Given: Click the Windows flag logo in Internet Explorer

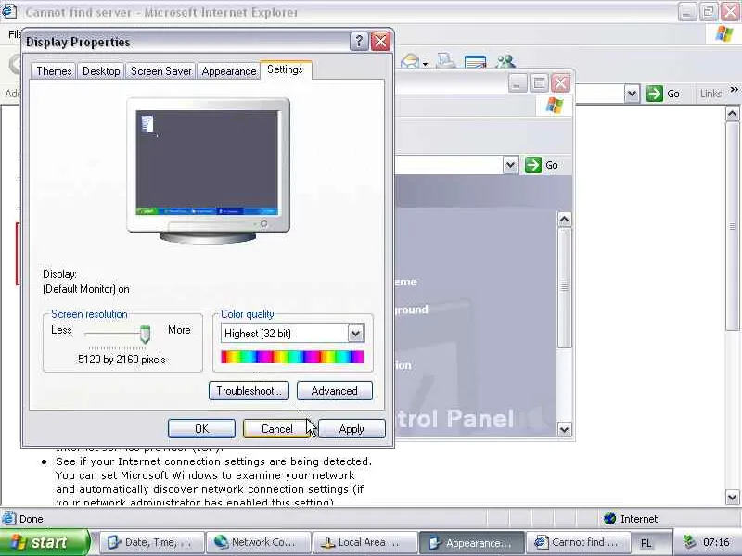Looking at the screenshot, I should (724, 34).
